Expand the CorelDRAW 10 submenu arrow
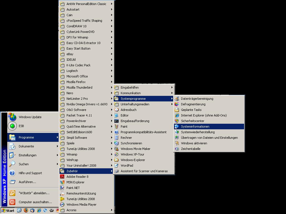This screenshot has height=214, width=286. coord(112,26)
